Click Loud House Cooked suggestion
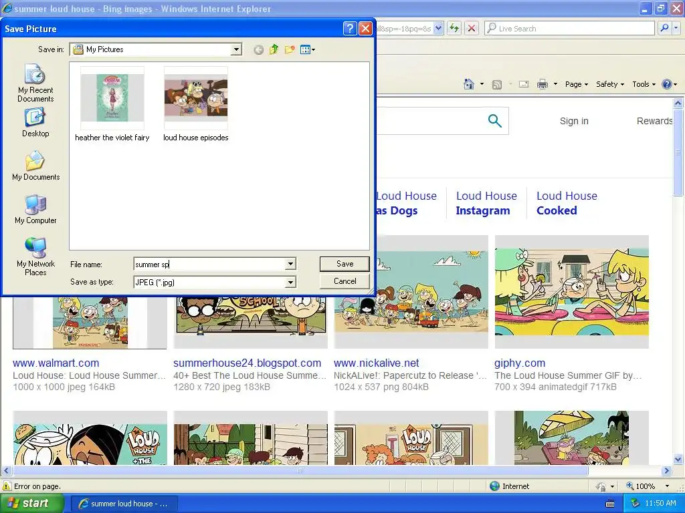Screen dimensions: 685x513 [x=567, y=203]
